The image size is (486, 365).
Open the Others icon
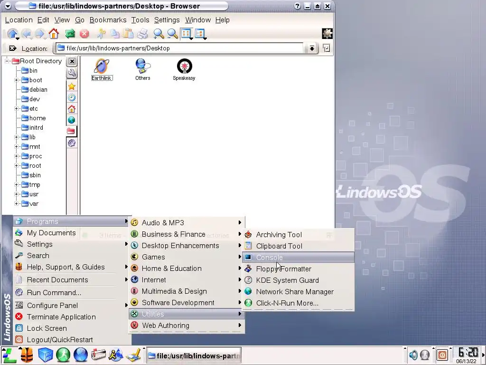click(142, 69)
